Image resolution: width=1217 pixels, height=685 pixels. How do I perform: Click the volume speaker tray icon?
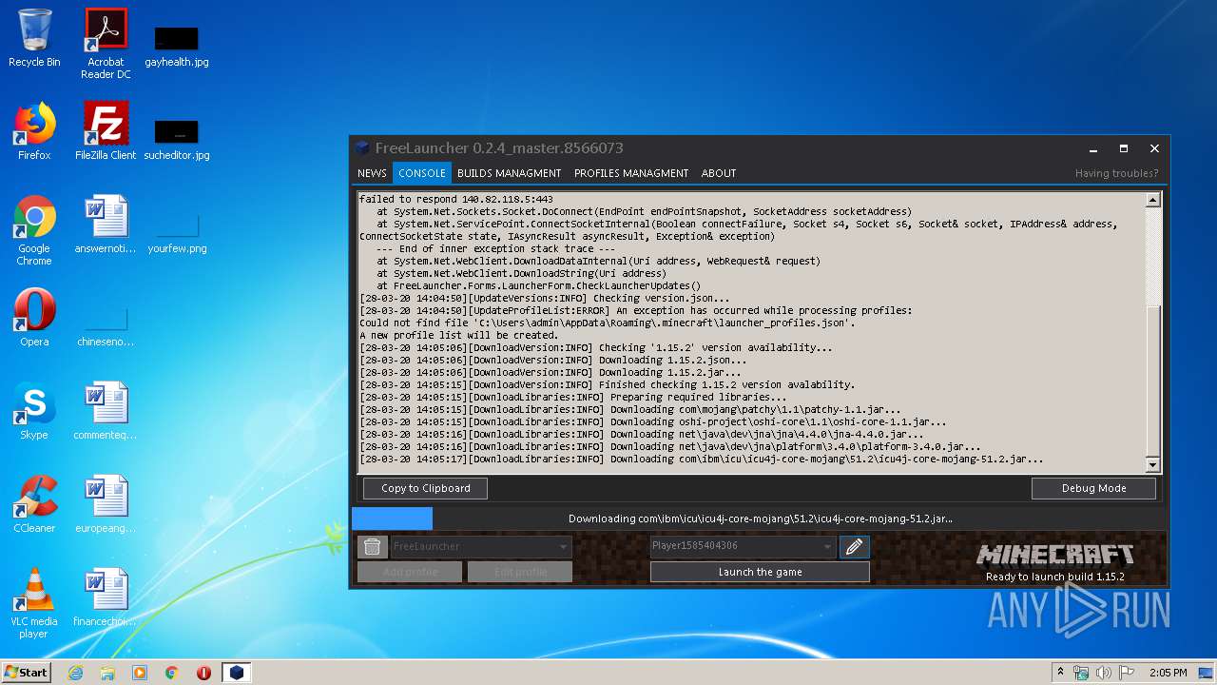(x=1104, y=673)
